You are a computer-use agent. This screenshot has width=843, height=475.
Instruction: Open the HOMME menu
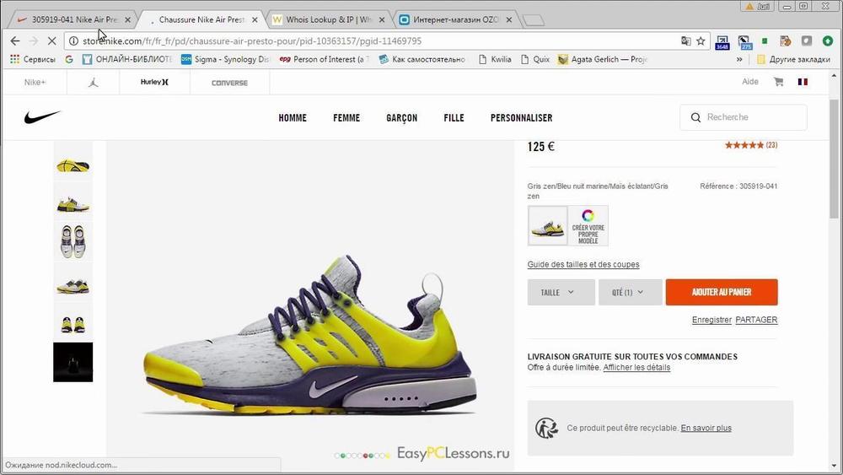(293, 118)
